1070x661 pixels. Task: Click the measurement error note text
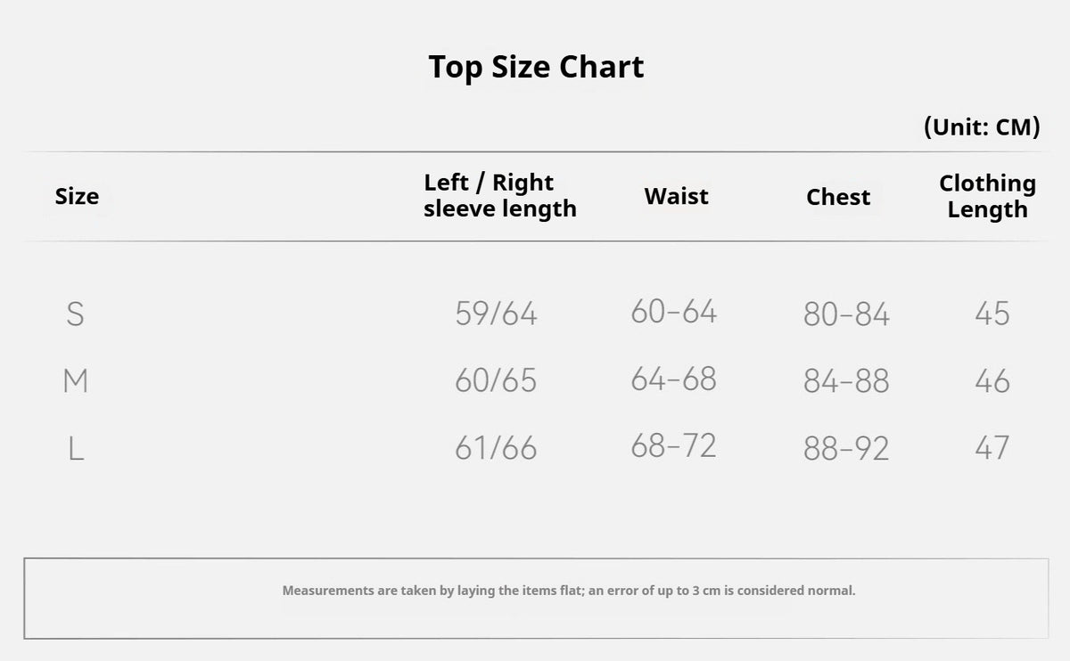coord(569,591)
